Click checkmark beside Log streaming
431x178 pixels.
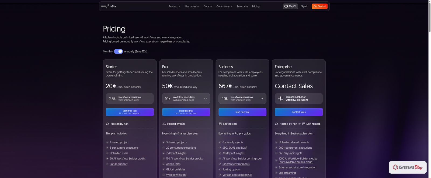click(x=276, y=173)
